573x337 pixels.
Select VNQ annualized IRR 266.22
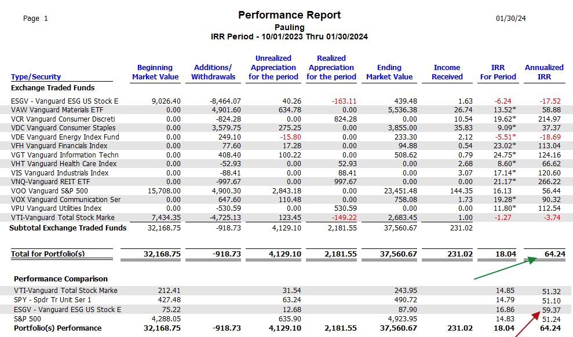click(x=549, y=181)
